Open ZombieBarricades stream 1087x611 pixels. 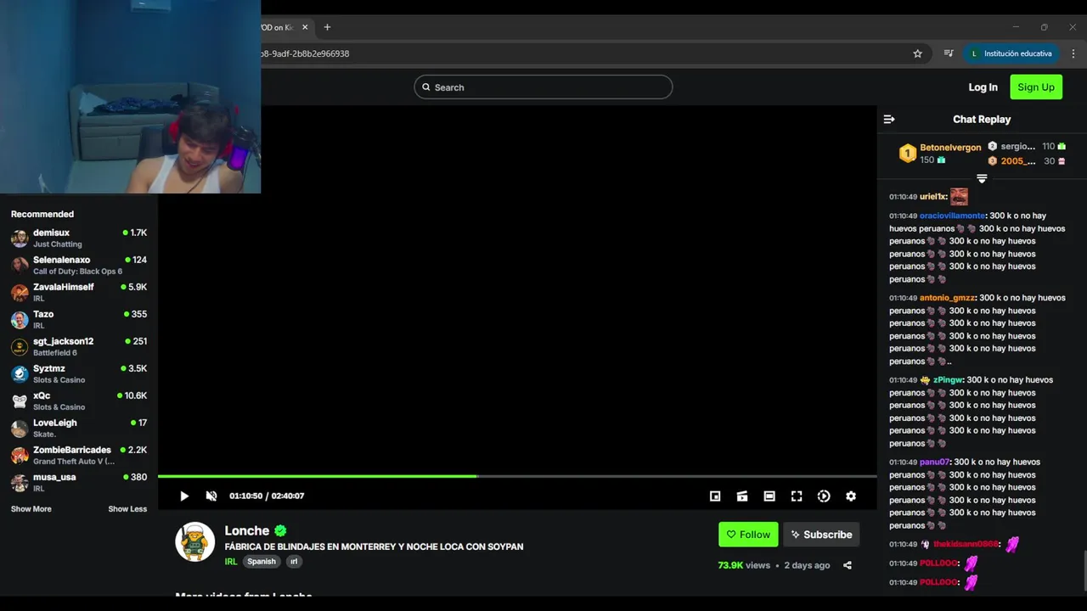[79, 455]
